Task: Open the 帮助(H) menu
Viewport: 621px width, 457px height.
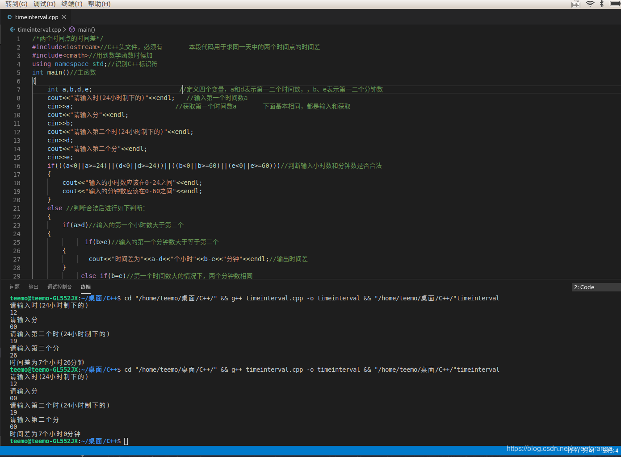Action: [x=99, y=4]
